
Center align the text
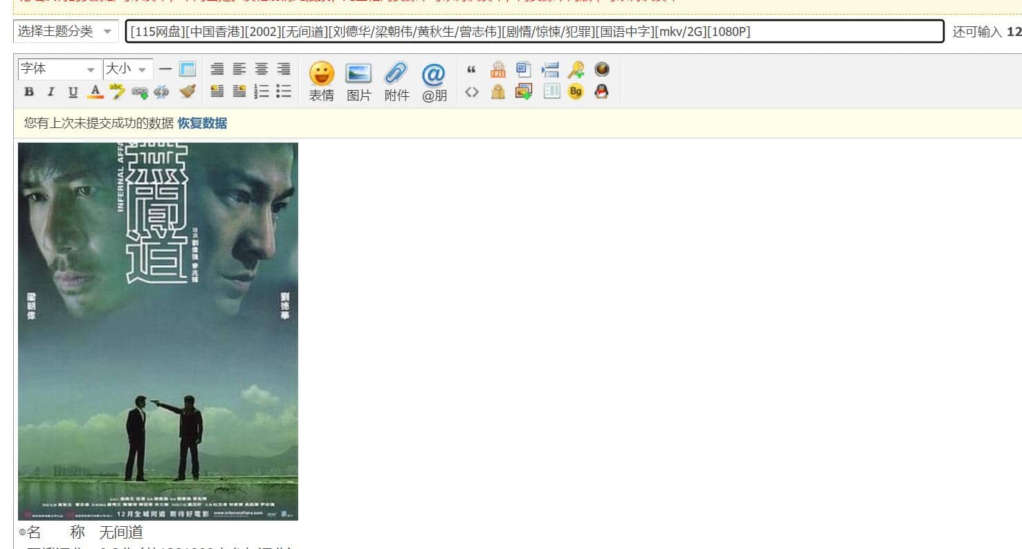(262, 69)
